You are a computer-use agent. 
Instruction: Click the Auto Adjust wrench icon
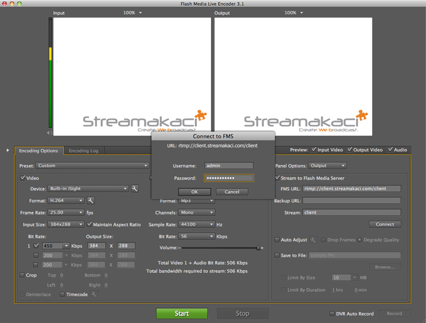pyautogui.click(x=313, y=240)
